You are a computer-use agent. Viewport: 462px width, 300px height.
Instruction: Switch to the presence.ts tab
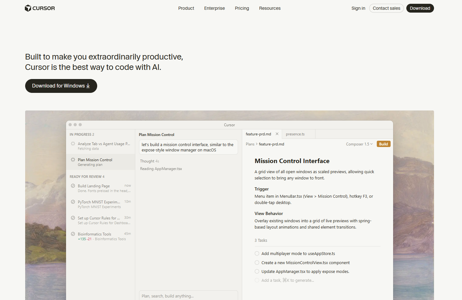(x=295, y=134)
